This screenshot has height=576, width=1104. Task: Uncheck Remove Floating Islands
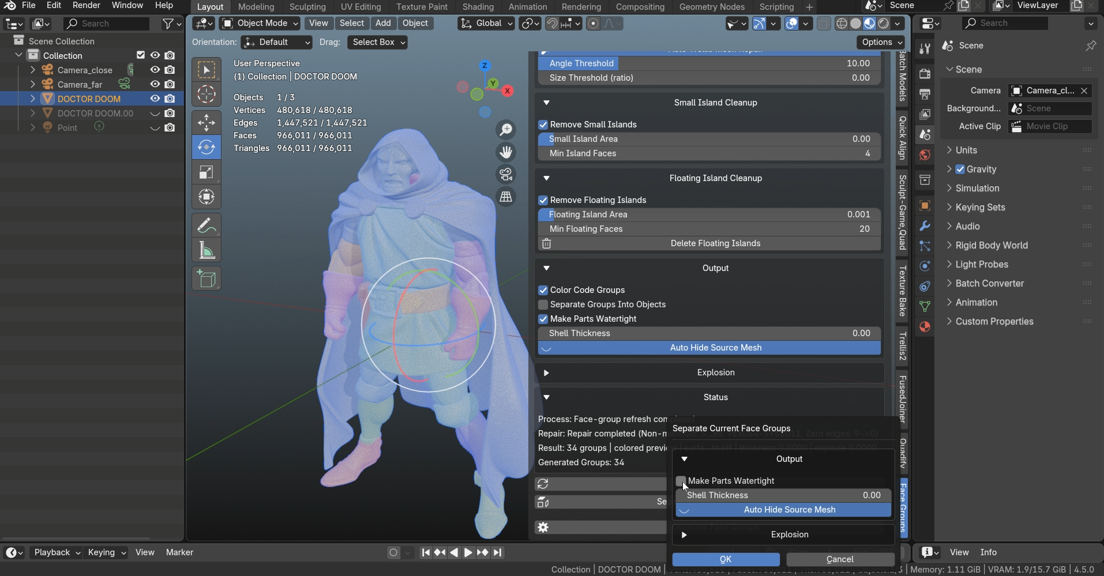pos(543,200)
